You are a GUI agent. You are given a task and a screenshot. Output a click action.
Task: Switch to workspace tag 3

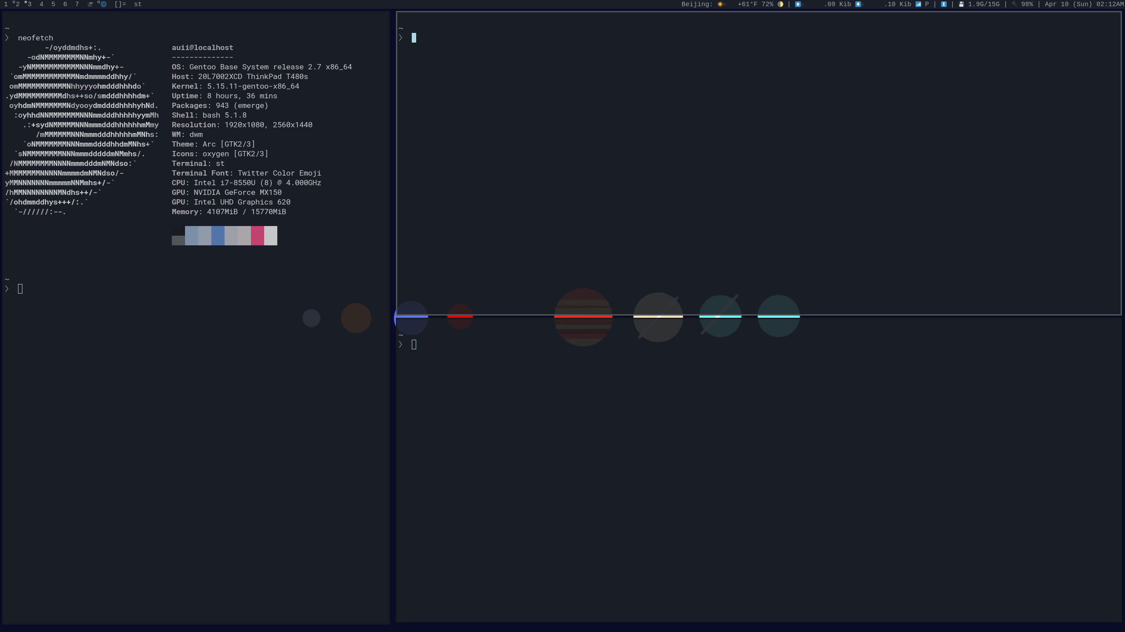tap(29, 4)
